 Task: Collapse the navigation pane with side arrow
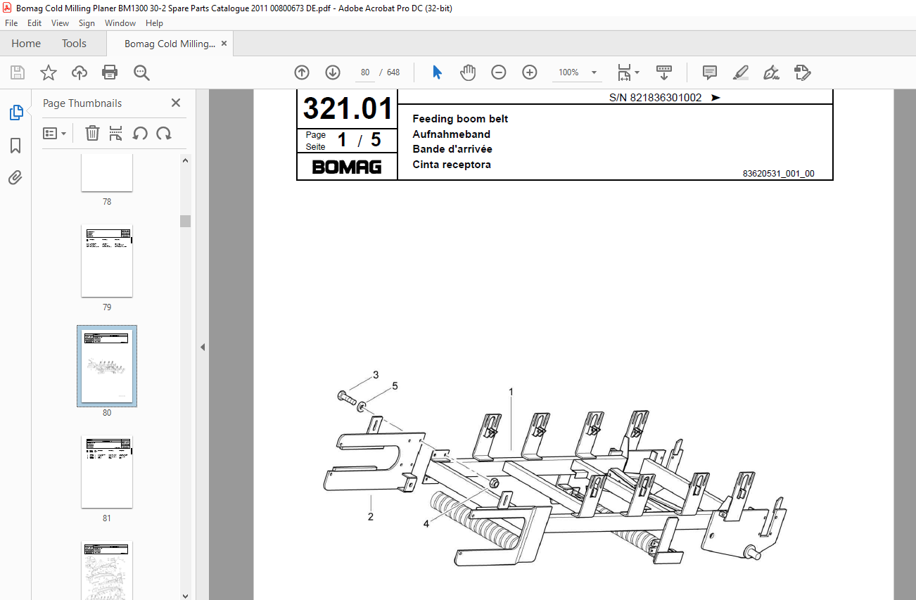tap(203, 347)
